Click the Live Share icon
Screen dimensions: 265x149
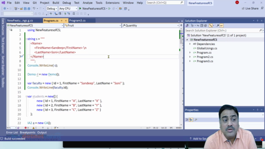243,8
